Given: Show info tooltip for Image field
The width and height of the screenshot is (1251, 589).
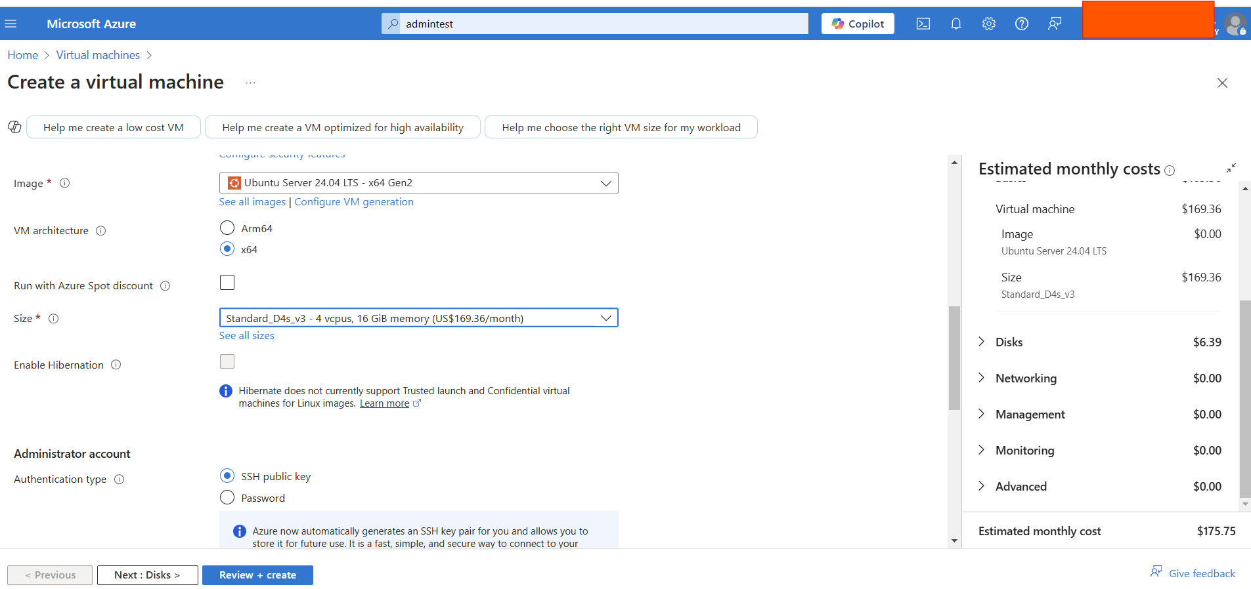Looking at the screenshot, I should pos(65,183).
